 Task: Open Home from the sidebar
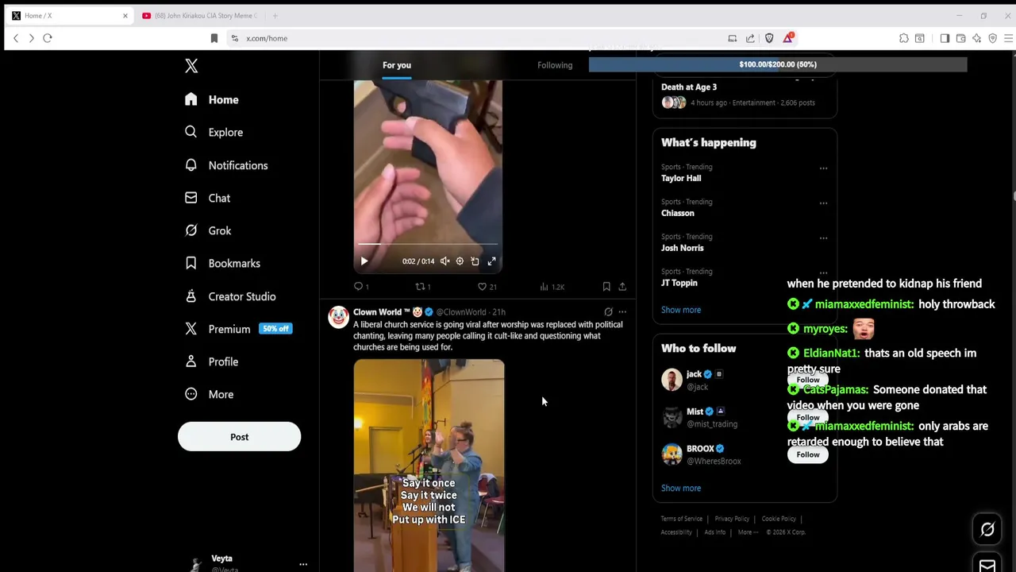(x=211, y=99)
